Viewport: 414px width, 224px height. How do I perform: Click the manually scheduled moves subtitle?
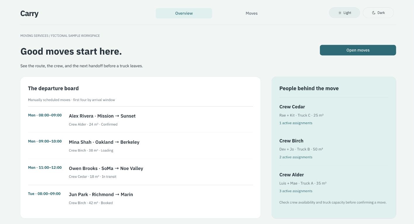click(71, 100)
